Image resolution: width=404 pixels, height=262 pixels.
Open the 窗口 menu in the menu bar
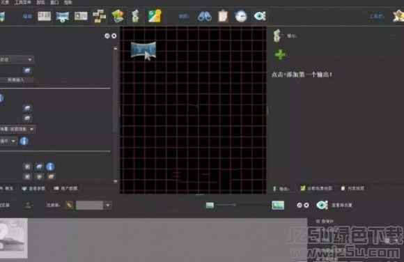[54, 3]
